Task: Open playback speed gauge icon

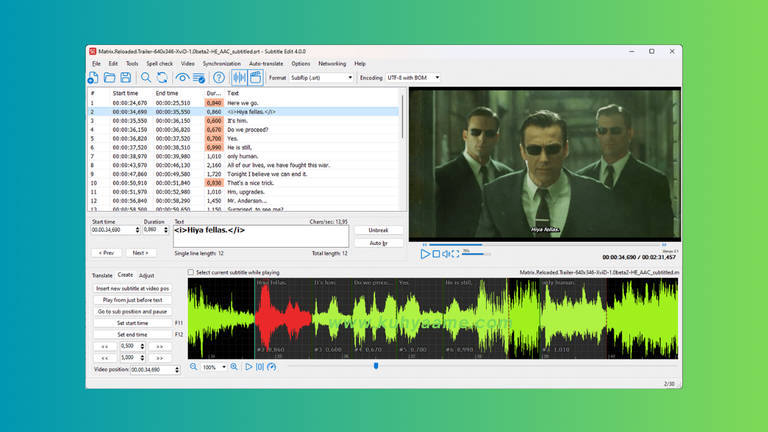Action: coord(271,367)
